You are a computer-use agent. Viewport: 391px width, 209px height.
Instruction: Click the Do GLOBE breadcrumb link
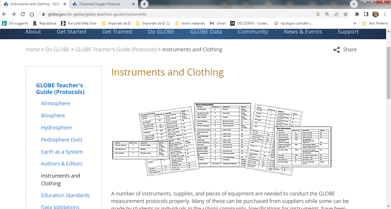58,50
